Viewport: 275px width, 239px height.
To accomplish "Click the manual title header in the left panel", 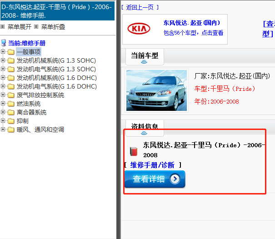I will [57, 11].
